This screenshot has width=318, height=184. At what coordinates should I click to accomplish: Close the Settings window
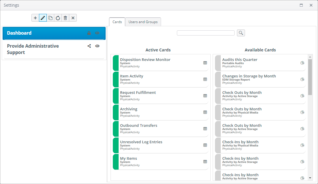click(x=311, y=5)
